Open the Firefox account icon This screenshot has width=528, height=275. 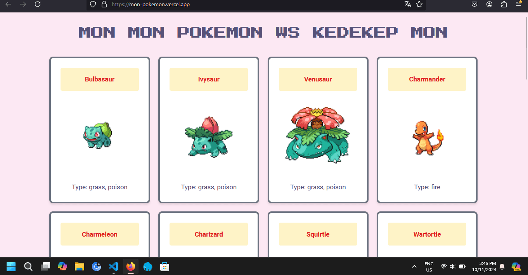(489, 4)
